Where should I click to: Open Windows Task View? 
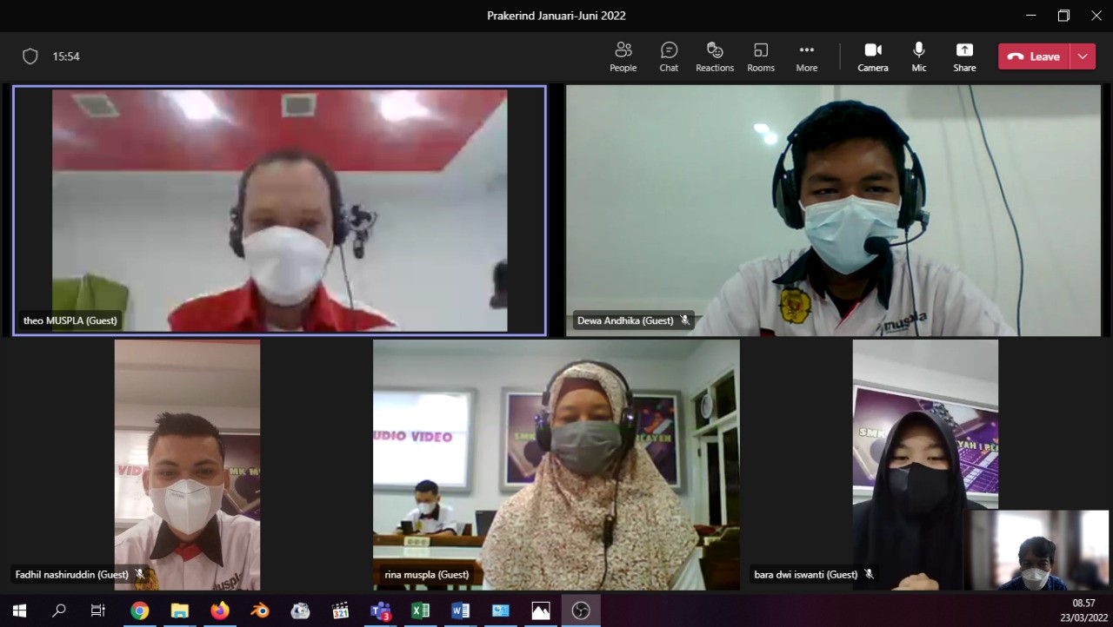pyautogui.click(x=98, y=610)
